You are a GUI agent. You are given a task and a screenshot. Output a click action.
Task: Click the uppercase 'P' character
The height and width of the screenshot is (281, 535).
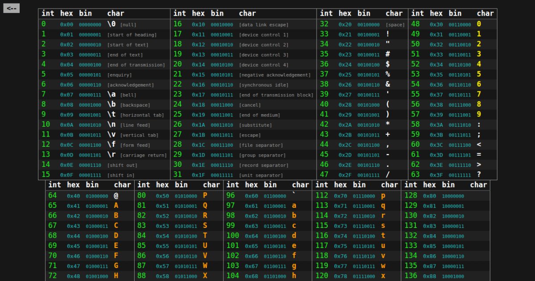[x=205, y=195]
